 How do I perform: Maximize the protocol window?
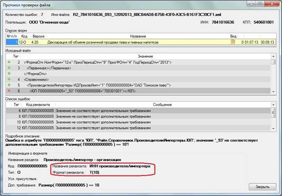(x=260, y=3)
